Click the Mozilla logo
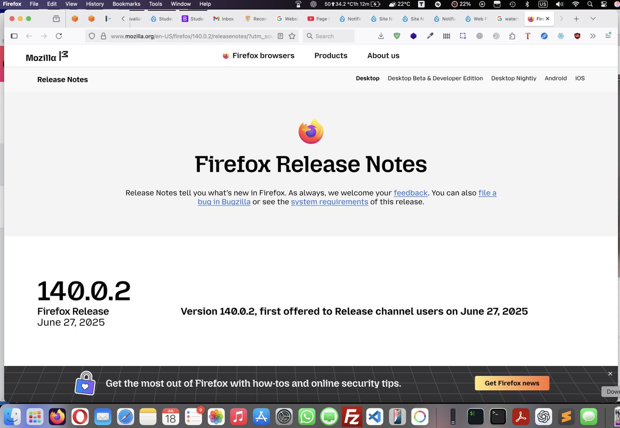Image resolution: width=620 pixels, height=428 pixels. 47,56
